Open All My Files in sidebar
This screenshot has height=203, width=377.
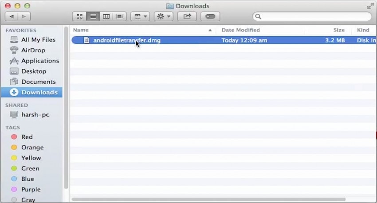pos(32,39)
